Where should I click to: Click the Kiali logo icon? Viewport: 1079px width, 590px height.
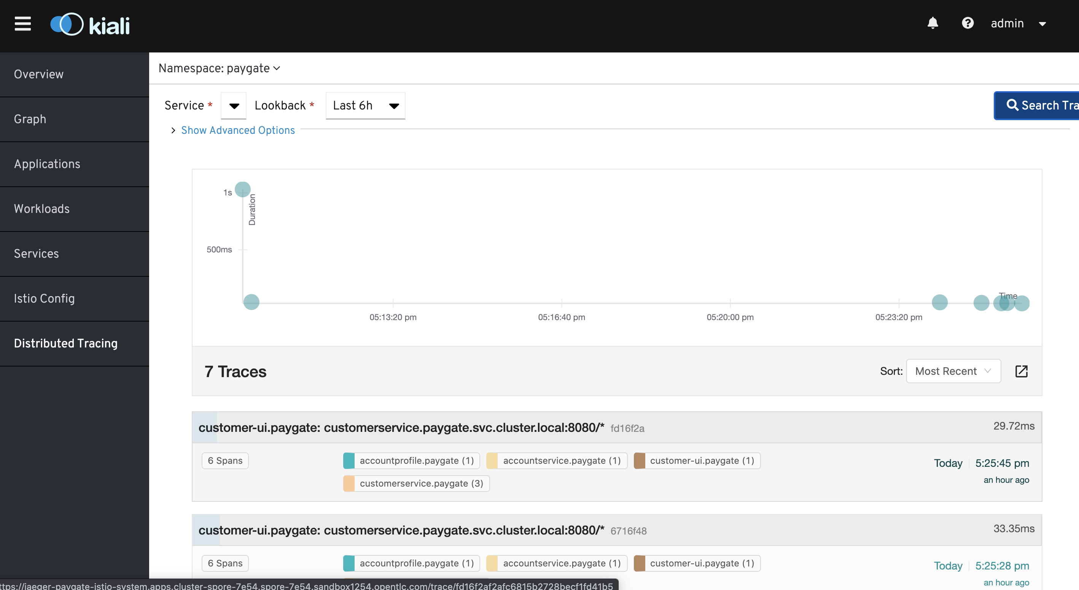pyautogui.click(x=65, y=23)
